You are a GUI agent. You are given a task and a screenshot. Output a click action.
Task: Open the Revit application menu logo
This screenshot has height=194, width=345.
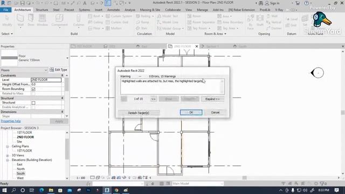point(3,3)
